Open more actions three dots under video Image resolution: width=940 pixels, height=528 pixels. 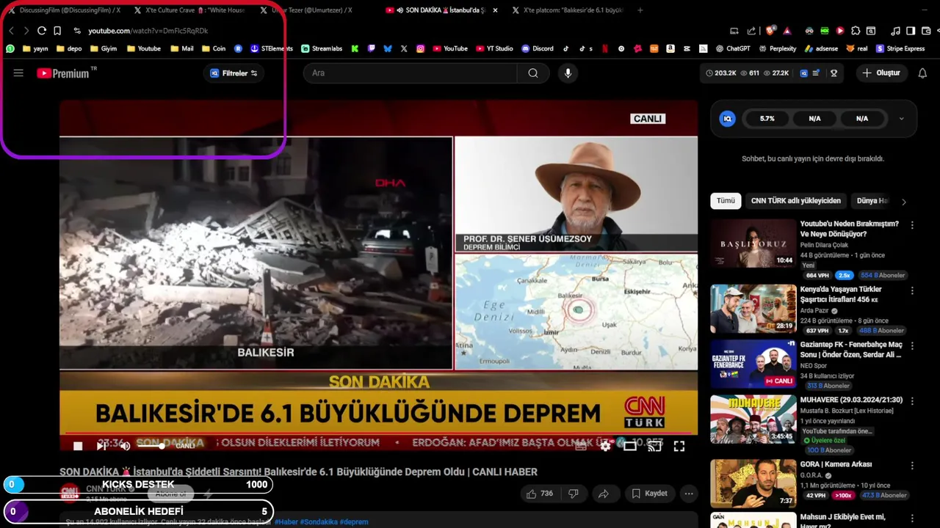(689, 494)
